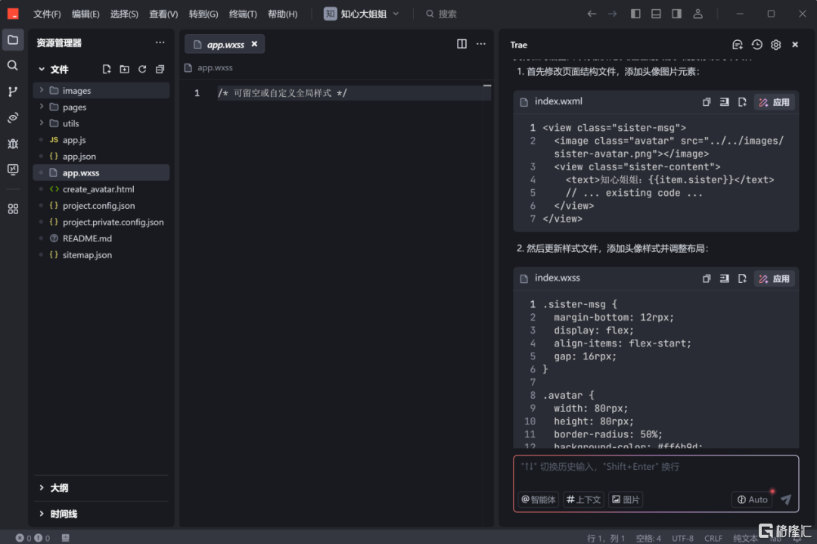The image size is (817, 544).
Task: Collapse the 文件 section
Action: [x=54, y=70]
